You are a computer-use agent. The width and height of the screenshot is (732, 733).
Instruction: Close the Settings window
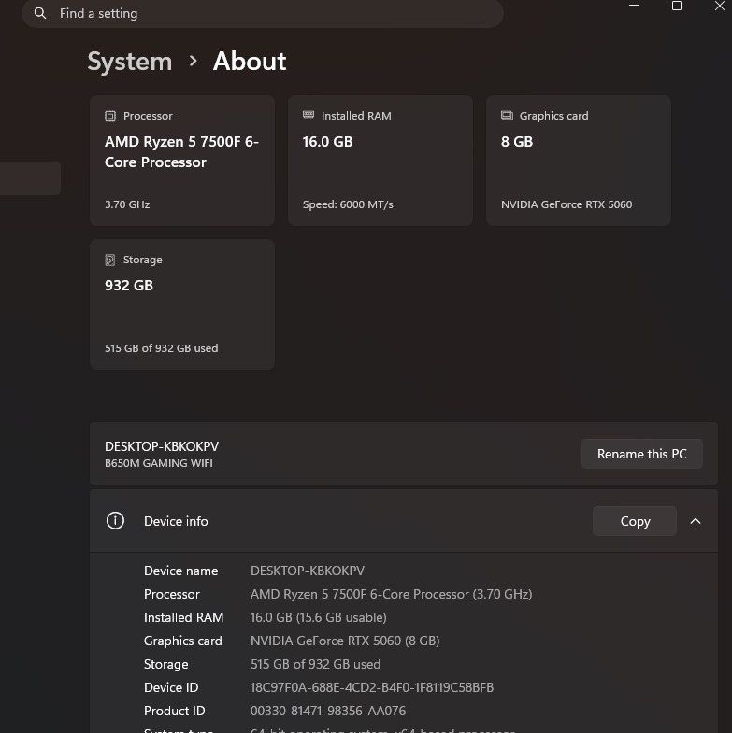720,6
